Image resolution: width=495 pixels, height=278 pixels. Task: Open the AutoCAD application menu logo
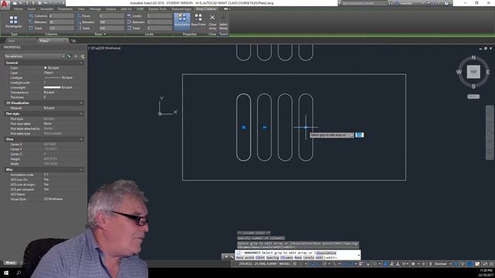pos(5,5)
